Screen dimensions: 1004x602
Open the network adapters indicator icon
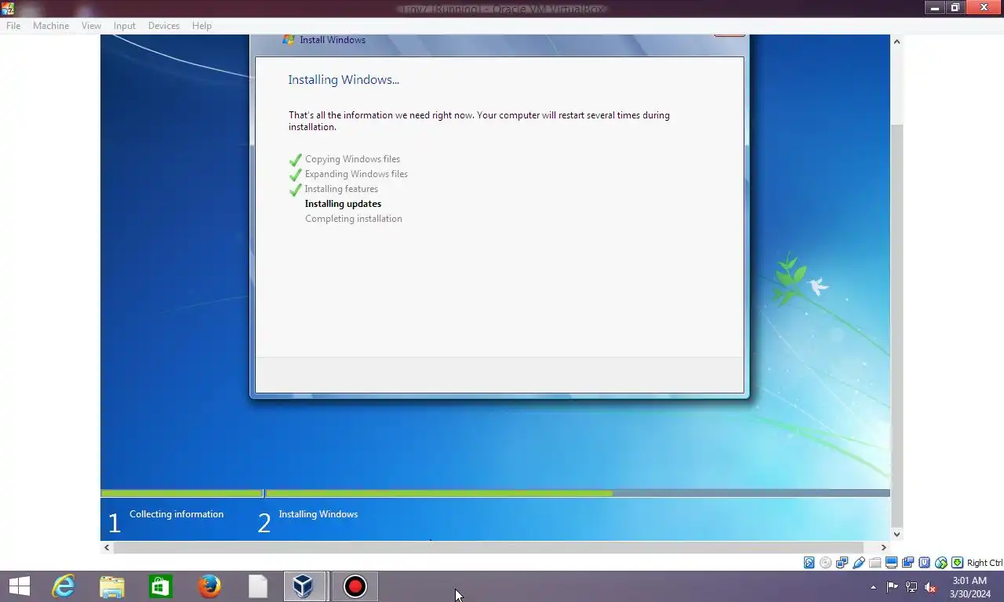(x=842, y=563)
